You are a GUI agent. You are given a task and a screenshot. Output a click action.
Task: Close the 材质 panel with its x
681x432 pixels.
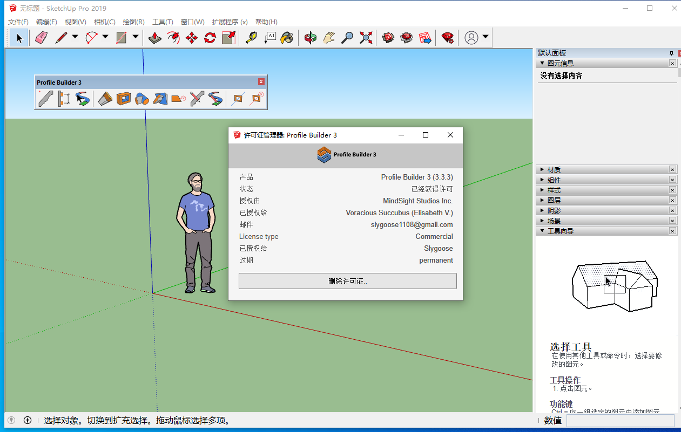tap(672, 170)
